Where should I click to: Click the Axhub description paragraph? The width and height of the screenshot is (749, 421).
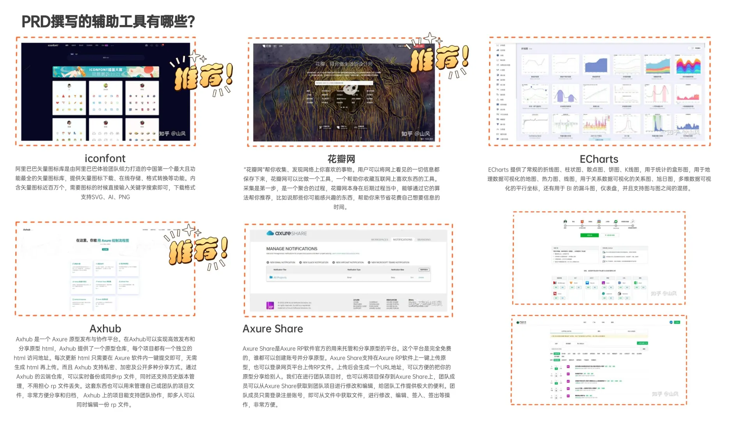pos(105,372)
